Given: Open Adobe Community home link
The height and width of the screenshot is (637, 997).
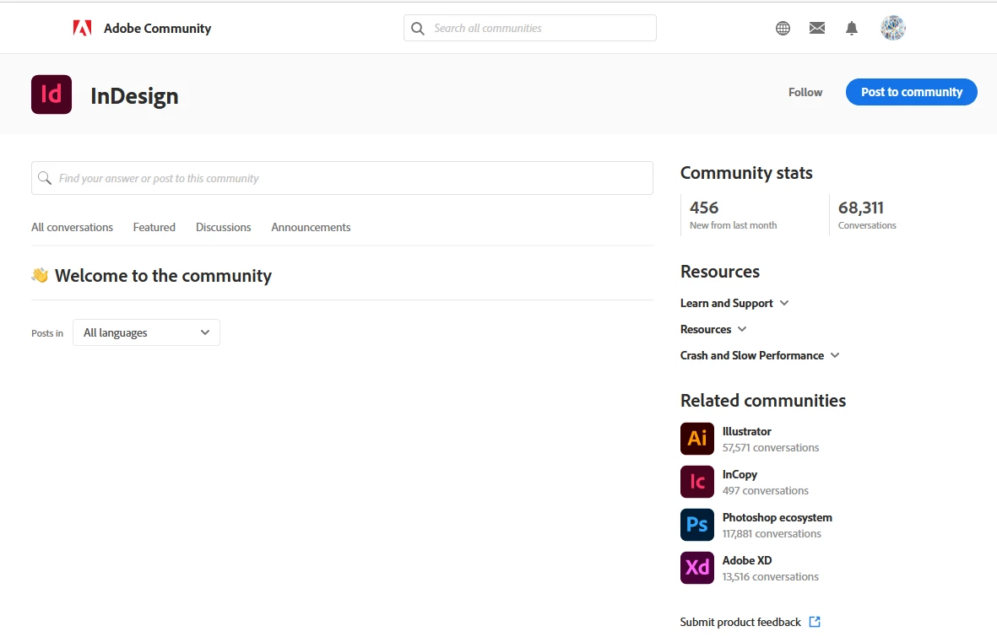Looking at the screenshot, I should [x=157, y=28].
